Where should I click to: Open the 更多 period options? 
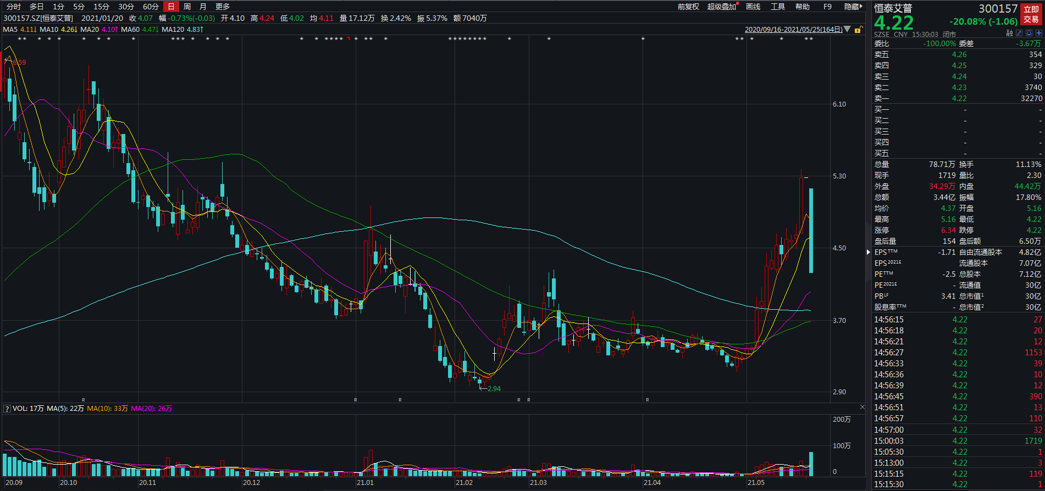[223, 7]
